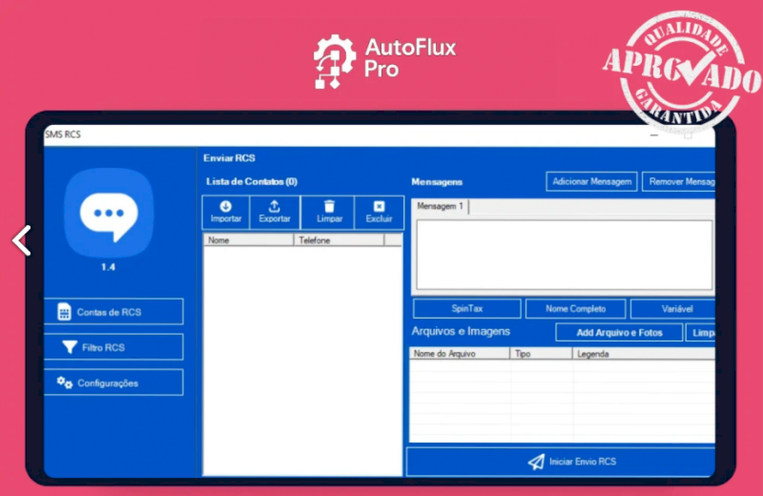Select the Mensagem 1 tab
This screenshot has width=763, height=496.
[x=441, y=206]
